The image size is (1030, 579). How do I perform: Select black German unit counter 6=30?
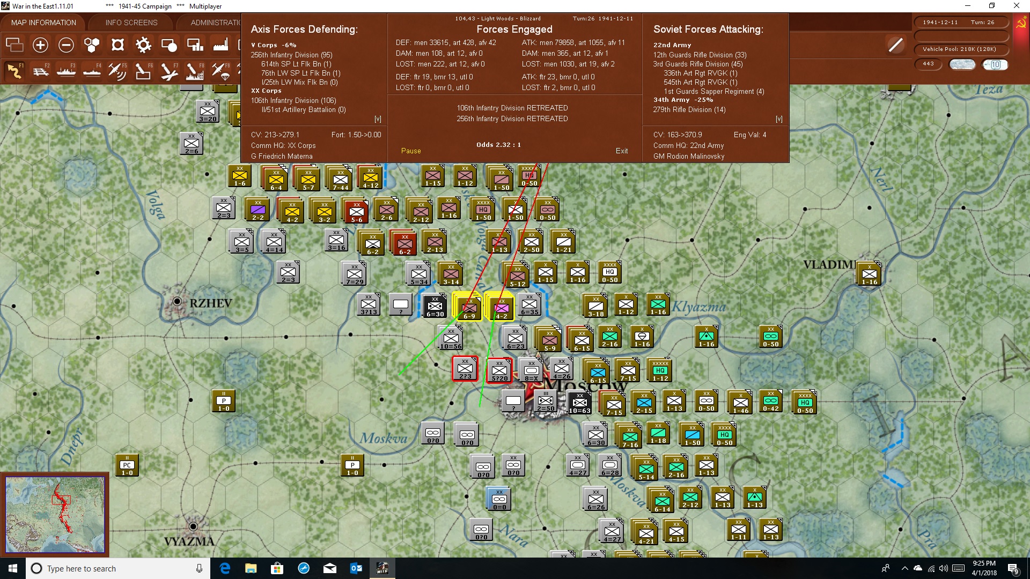click(x=435, y=306)
